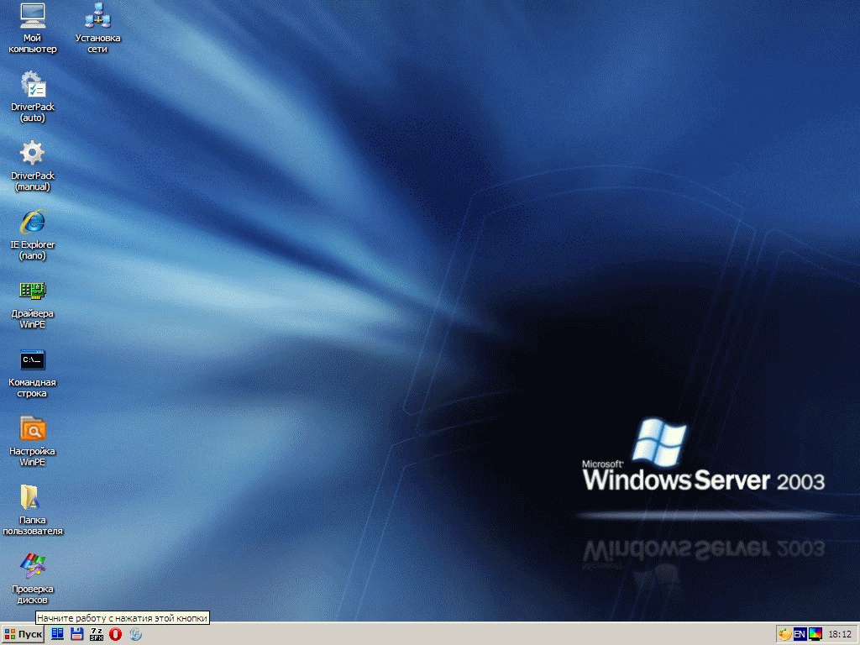Screen dimensions: 860x645
Task: Open the Командная строка shortcut
Action: coord(33,373)
